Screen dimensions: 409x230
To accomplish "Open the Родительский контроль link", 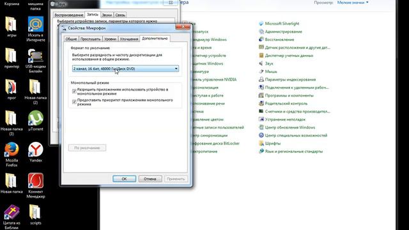I will [x=286, y=103].
